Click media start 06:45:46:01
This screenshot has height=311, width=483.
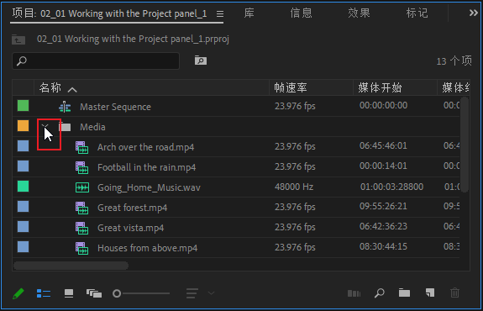[x=383, y=145]
